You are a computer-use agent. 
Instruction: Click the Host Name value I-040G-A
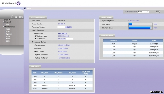point(61,21)
